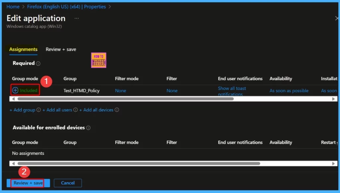
Task: Click the Included group mode icon
Action: (15, 90)
